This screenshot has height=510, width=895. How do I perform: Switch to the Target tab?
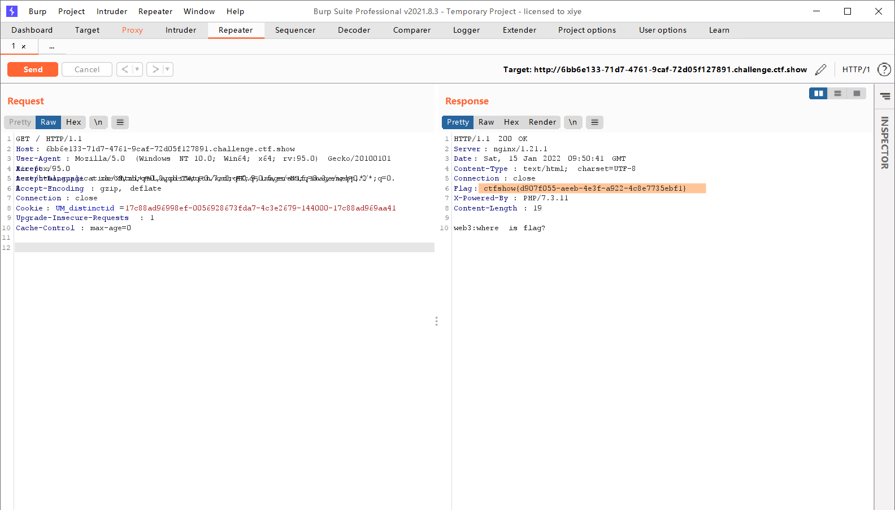[x=87, y=30]
